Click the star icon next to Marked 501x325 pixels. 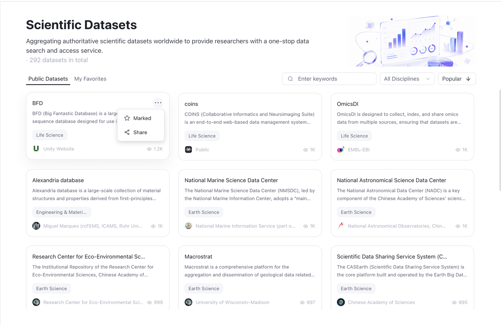tap(127, 118)
